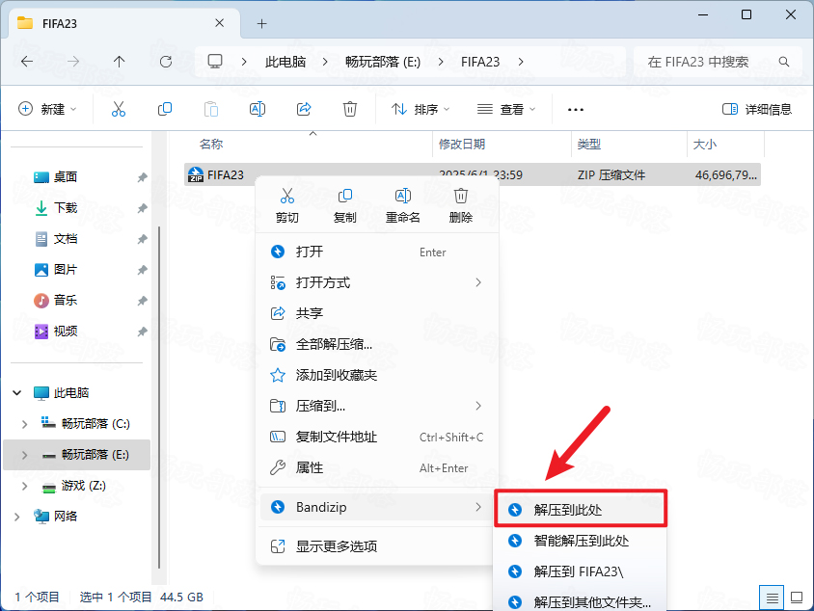Collapse the 此电脑 tree node
Image resolution: width=814 pixels, height=611 pixels.
(17, 392)
